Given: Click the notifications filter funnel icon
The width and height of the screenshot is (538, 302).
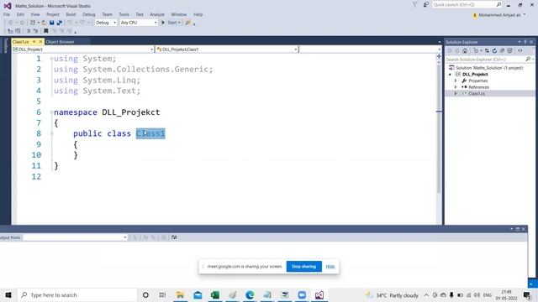Looking at the screenshot, I should pos(414,4).
